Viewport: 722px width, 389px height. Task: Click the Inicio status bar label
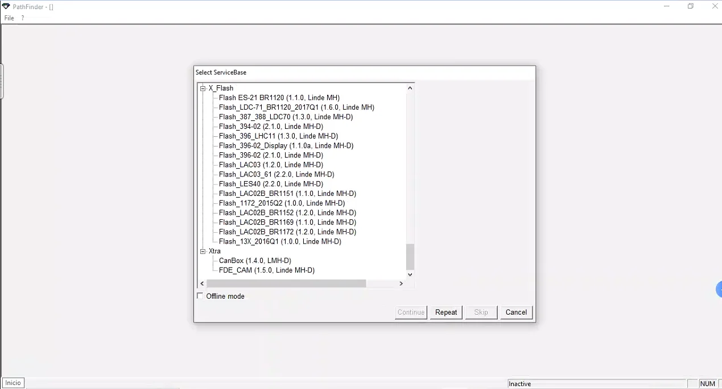pos(13,383)
